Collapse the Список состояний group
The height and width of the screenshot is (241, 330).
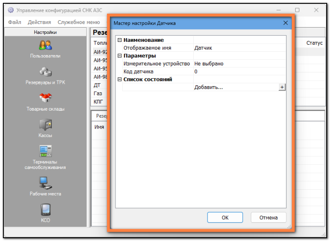[x=120, y=80]
